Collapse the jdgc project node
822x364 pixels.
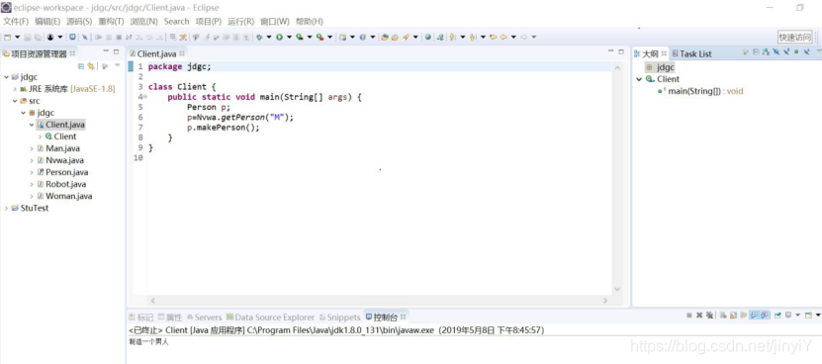point(6,77)
